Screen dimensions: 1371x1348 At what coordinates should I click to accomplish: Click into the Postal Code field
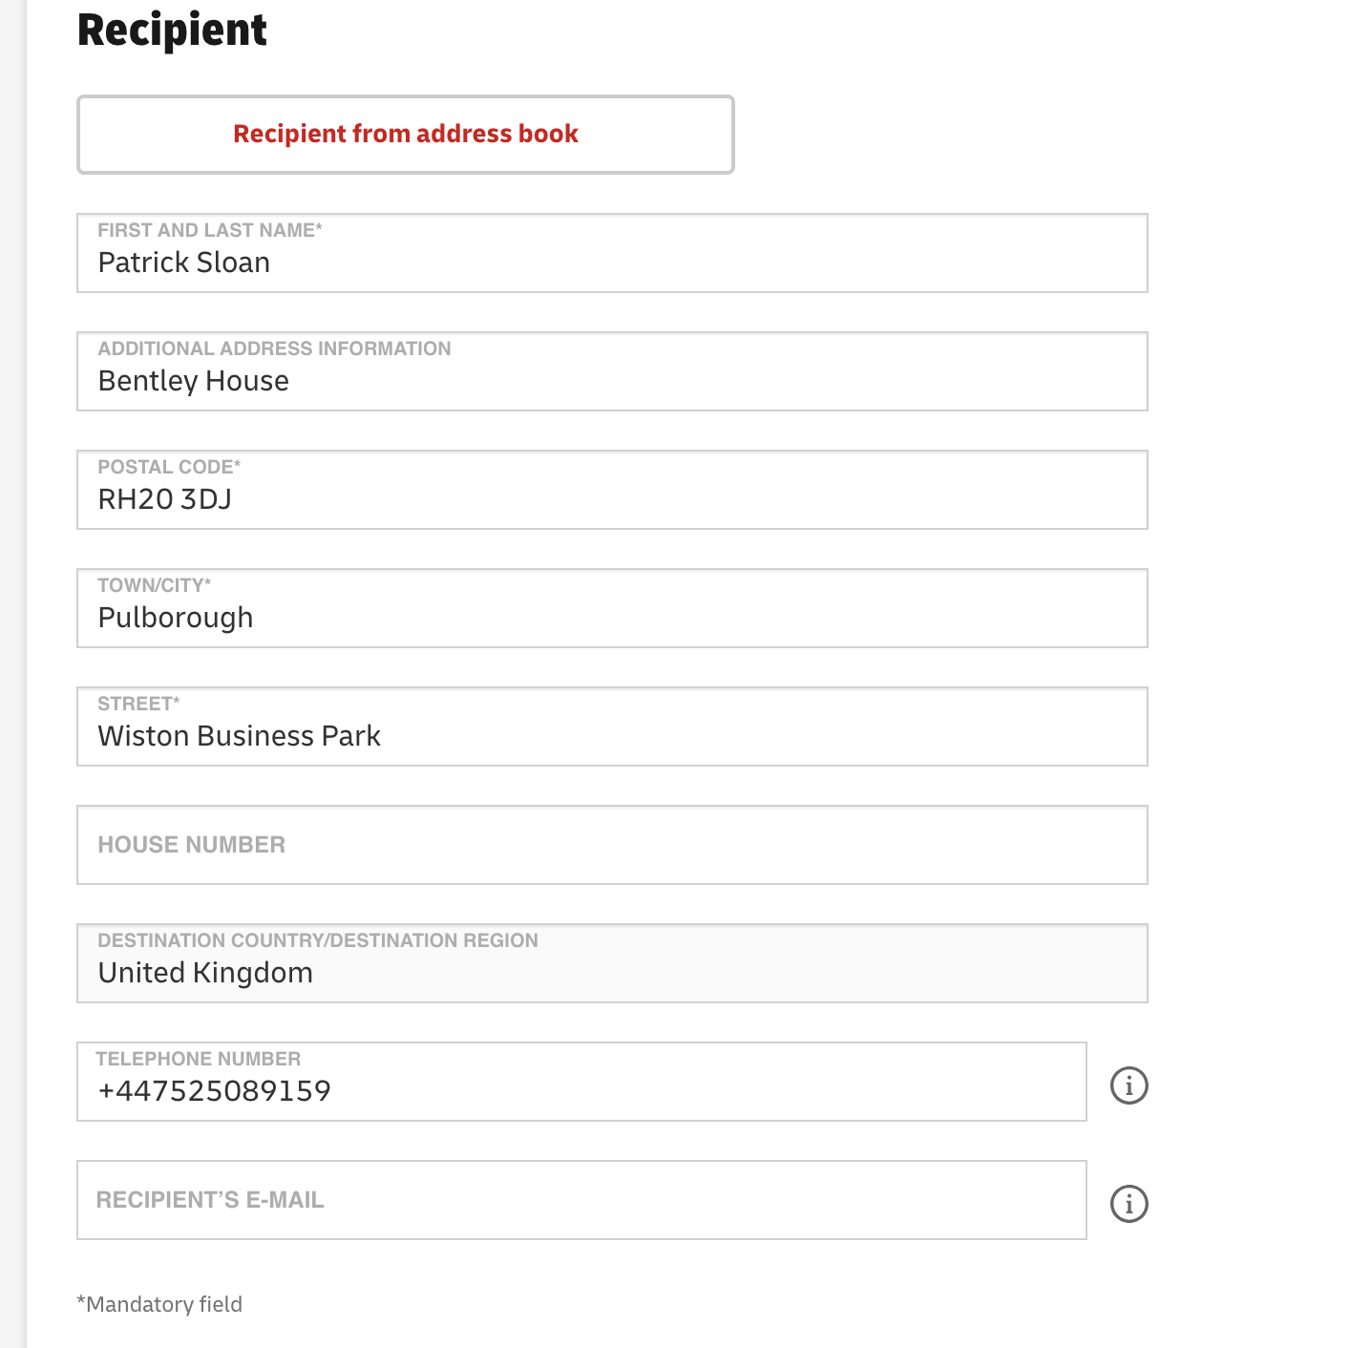coord(612,490)
